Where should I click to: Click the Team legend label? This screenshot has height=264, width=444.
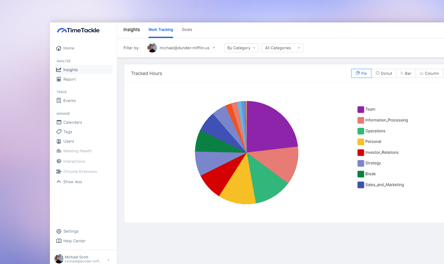click(370, 109)
